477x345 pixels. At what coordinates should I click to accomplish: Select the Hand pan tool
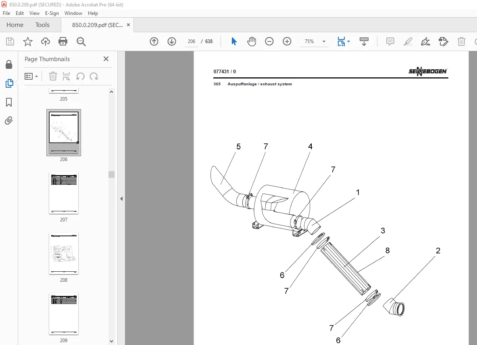click(252, 41)
